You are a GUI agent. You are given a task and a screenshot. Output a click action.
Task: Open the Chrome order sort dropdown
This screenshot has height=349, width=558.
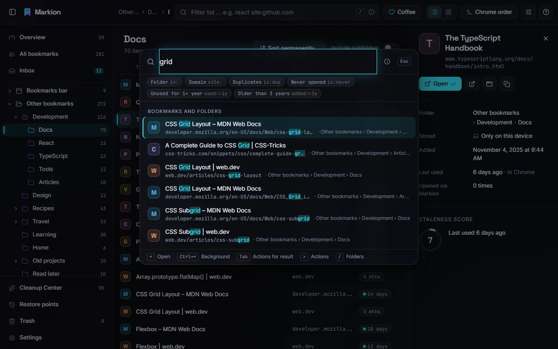(489, 12)
